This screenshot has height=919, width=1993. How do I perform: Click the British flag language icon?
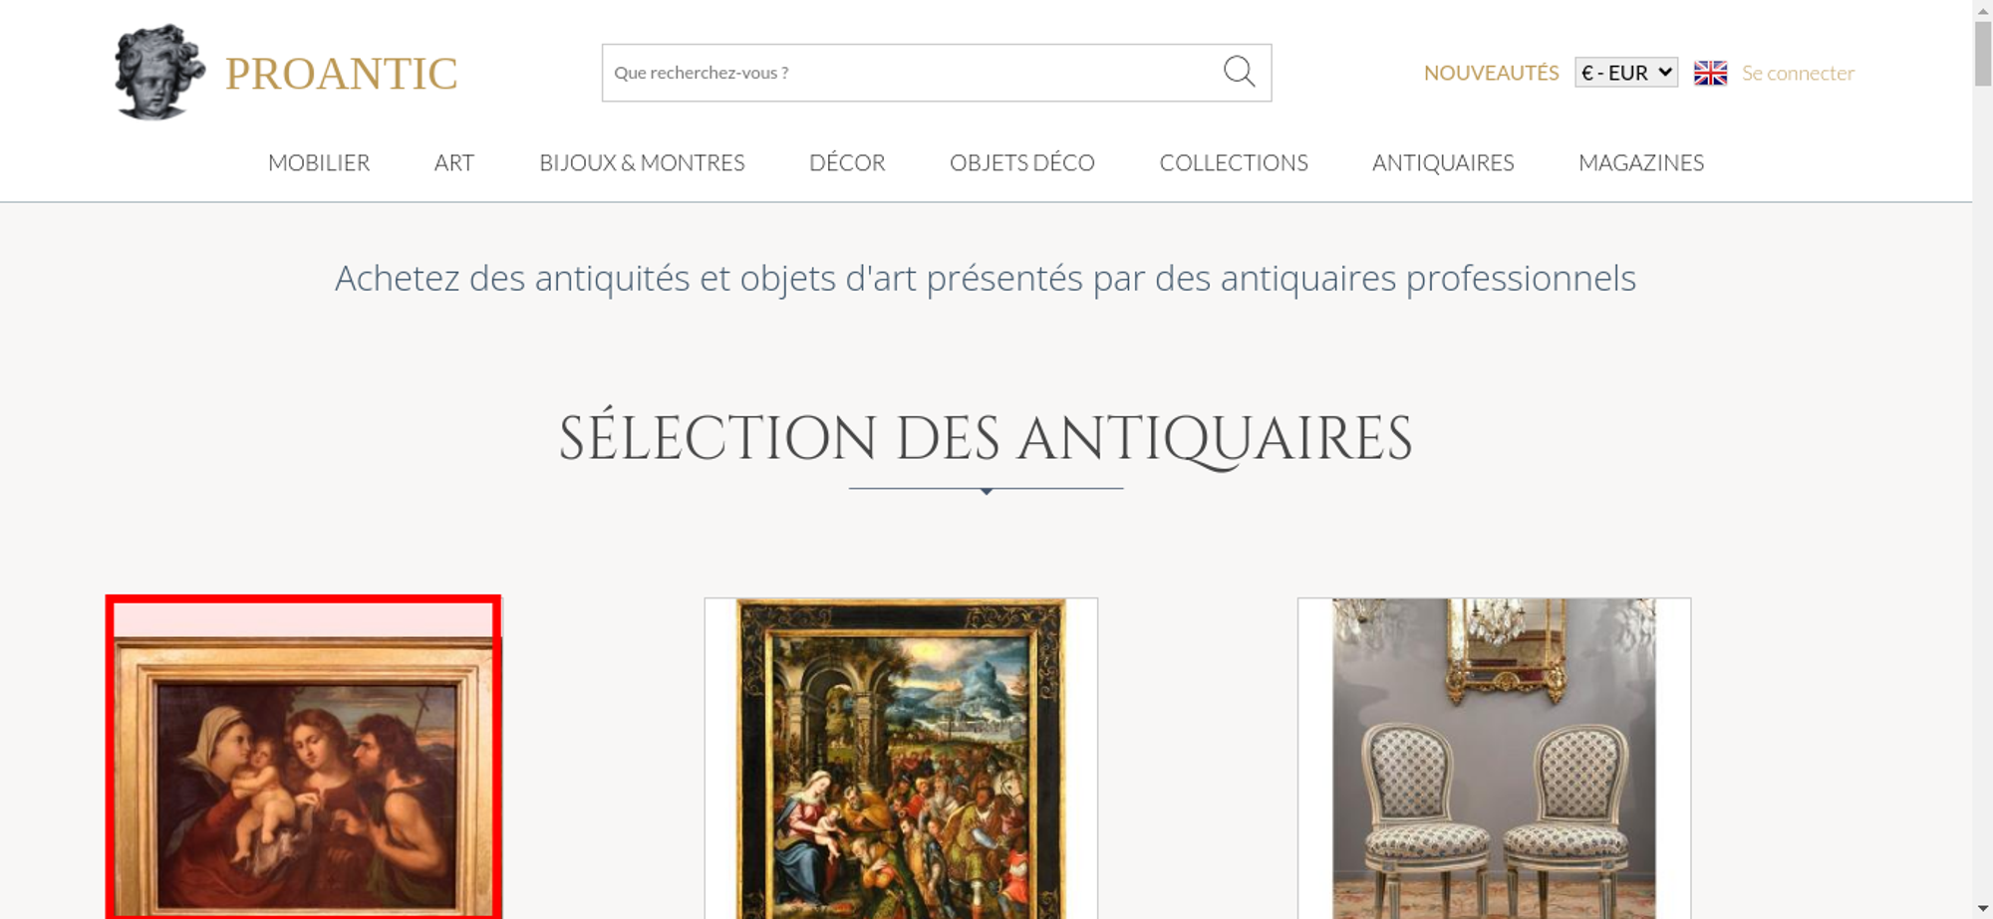(1710, 73)
